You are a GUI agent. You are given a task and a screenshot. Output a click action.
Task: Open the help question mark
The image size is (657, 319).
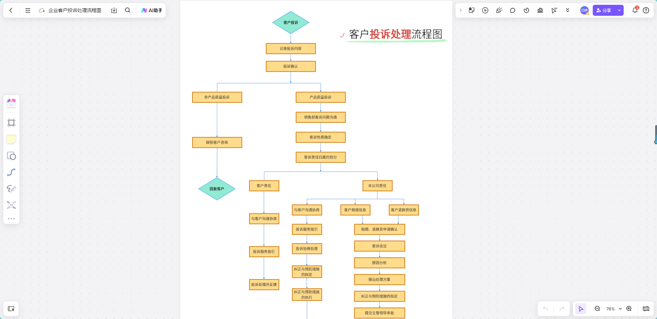click(x=646, y=10)
